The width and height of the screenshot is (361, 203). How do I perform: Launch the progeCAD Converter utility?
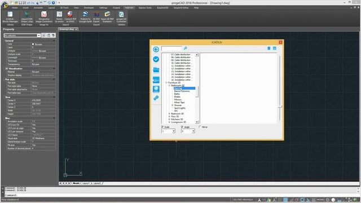[x=121, y=17]
